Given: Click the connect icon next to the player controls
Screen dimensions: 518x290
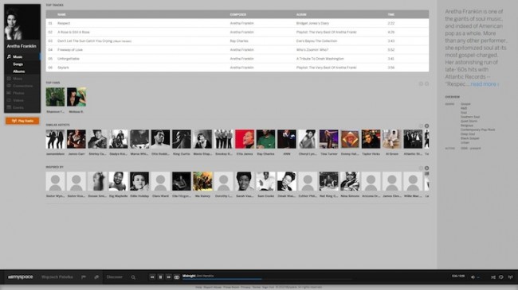Looking at the screenshot, I should click(177, 277).
